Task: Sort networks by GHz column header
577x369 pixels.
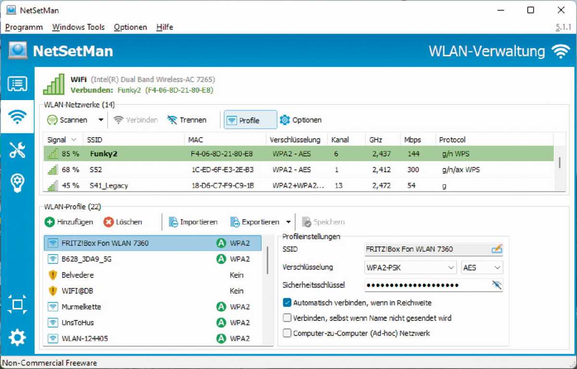Action: tap(383, 140)
